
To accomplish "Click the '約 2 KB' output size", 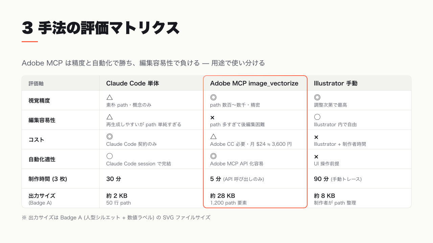I will (x=117, y=196).
